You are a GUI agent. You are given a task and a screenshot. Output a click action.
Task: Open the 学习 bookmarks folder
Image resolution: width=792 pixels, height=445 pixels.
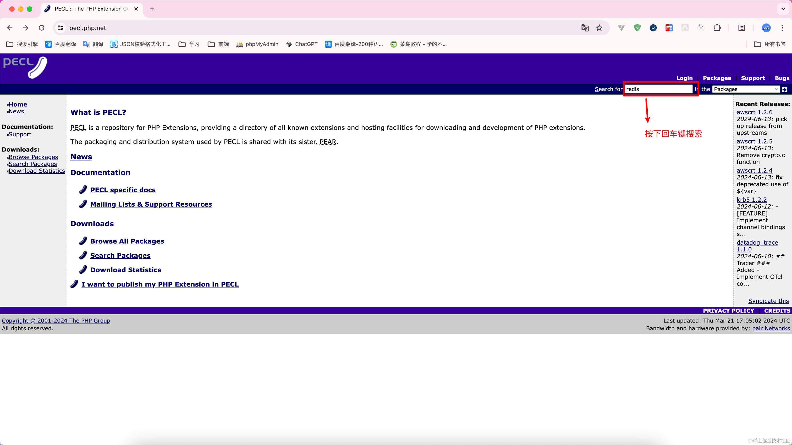click(189, 44)
